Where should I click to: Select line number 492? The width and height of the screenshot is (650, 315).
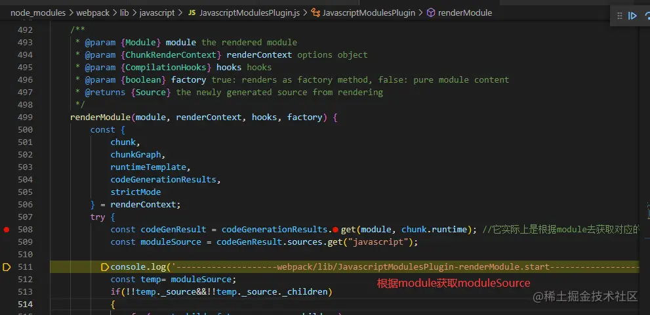tap(26, 30)
